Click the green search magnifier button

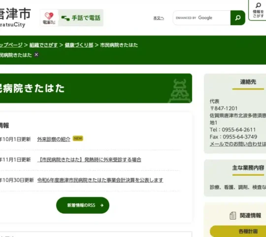pyautogui.click(x=237, y=18)
